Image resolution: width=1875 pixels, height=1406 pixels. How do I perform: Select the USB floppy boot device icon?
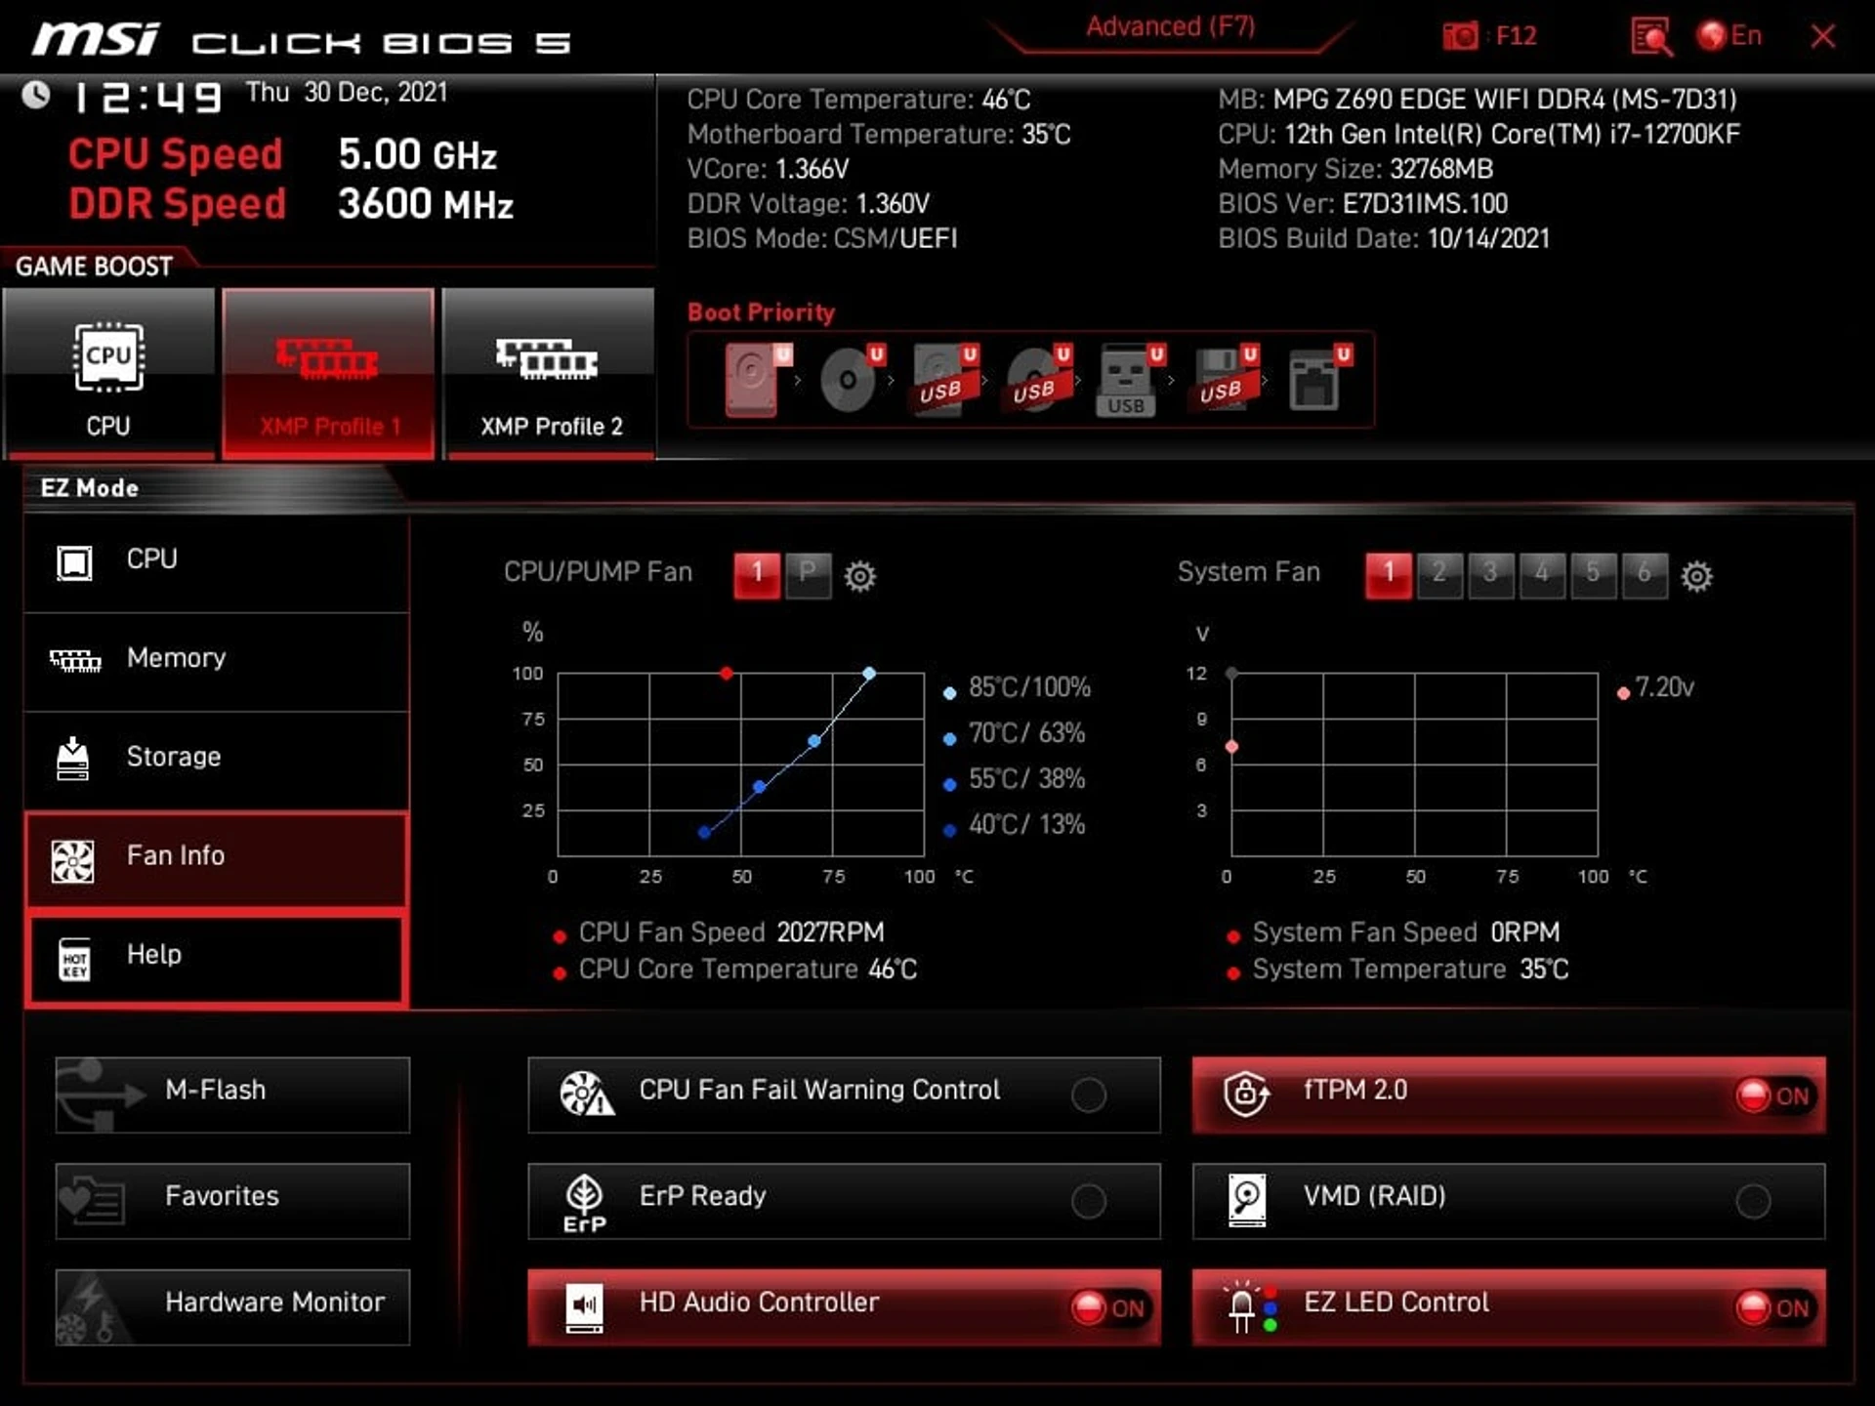click(1225, 380)
